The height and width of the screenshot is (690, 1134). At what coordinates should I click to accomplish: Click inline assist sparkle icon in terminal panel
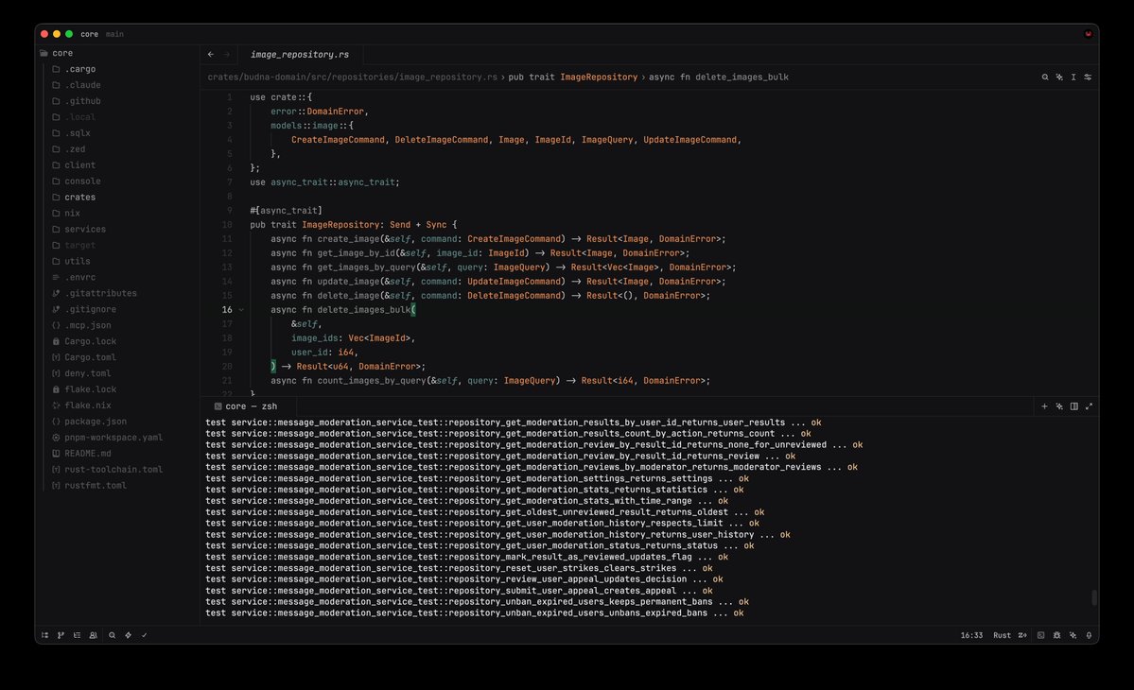point(1059,406)
